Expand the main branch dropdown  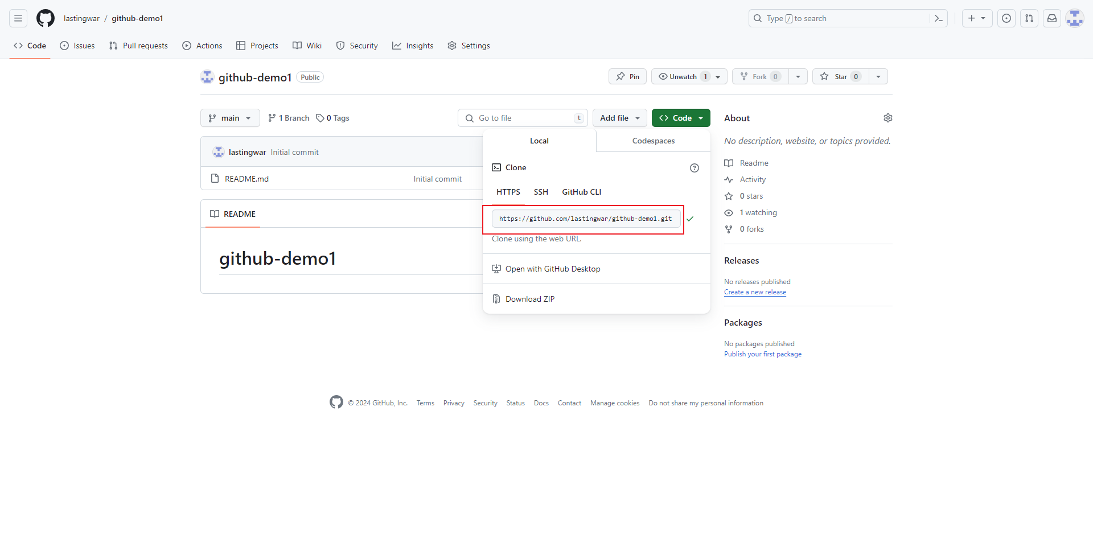pyautogui.click(x=230, y=118)
